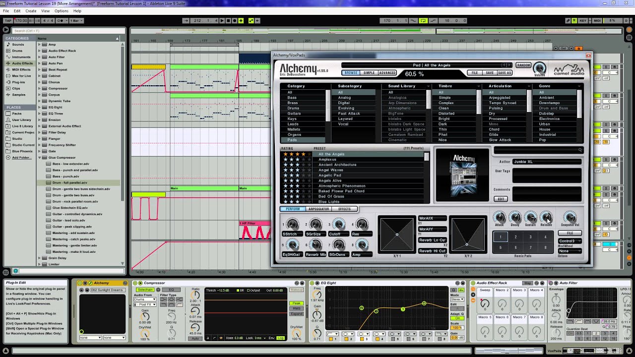This screenshot has width=635, height=357.
Task: Open the Options menu
Action: (x=62, y=11)
